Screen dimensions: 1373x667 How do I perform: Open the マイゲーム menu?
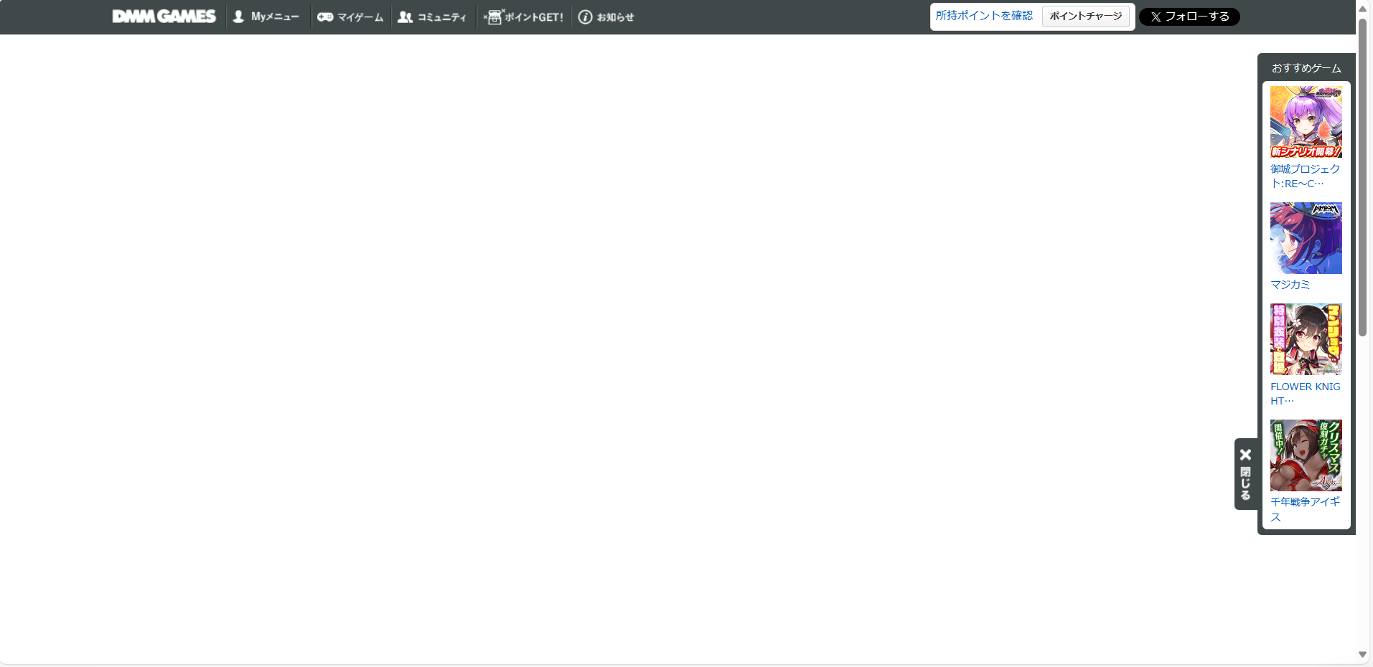[351, 17]
